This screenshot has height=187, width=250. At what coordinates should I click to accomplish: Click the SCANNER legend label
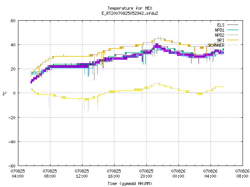pos(216,45)
